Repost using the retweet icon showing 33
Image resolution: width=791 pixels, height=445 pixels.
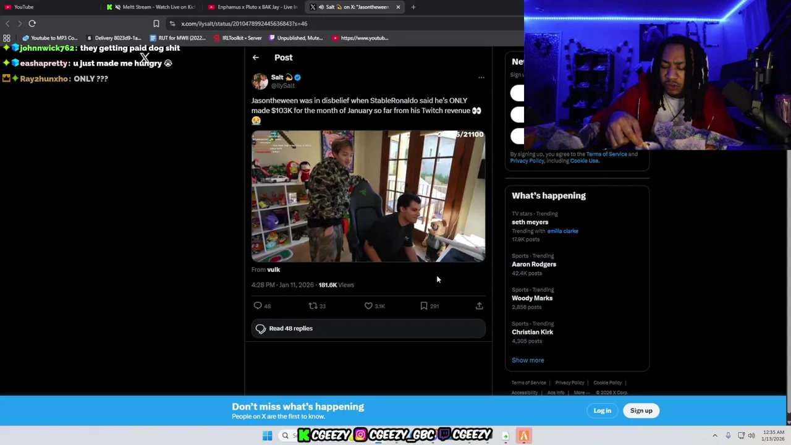tap(313, 306)
